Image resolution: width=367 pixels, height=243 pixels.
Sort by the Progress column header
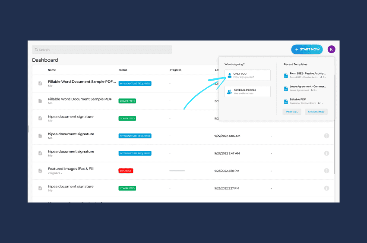(175, 70)
